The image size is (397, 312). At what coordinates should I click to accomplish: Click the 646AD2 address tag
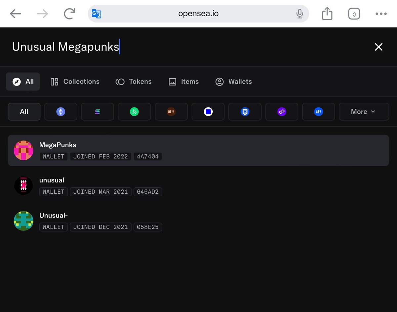coord(148,192)
